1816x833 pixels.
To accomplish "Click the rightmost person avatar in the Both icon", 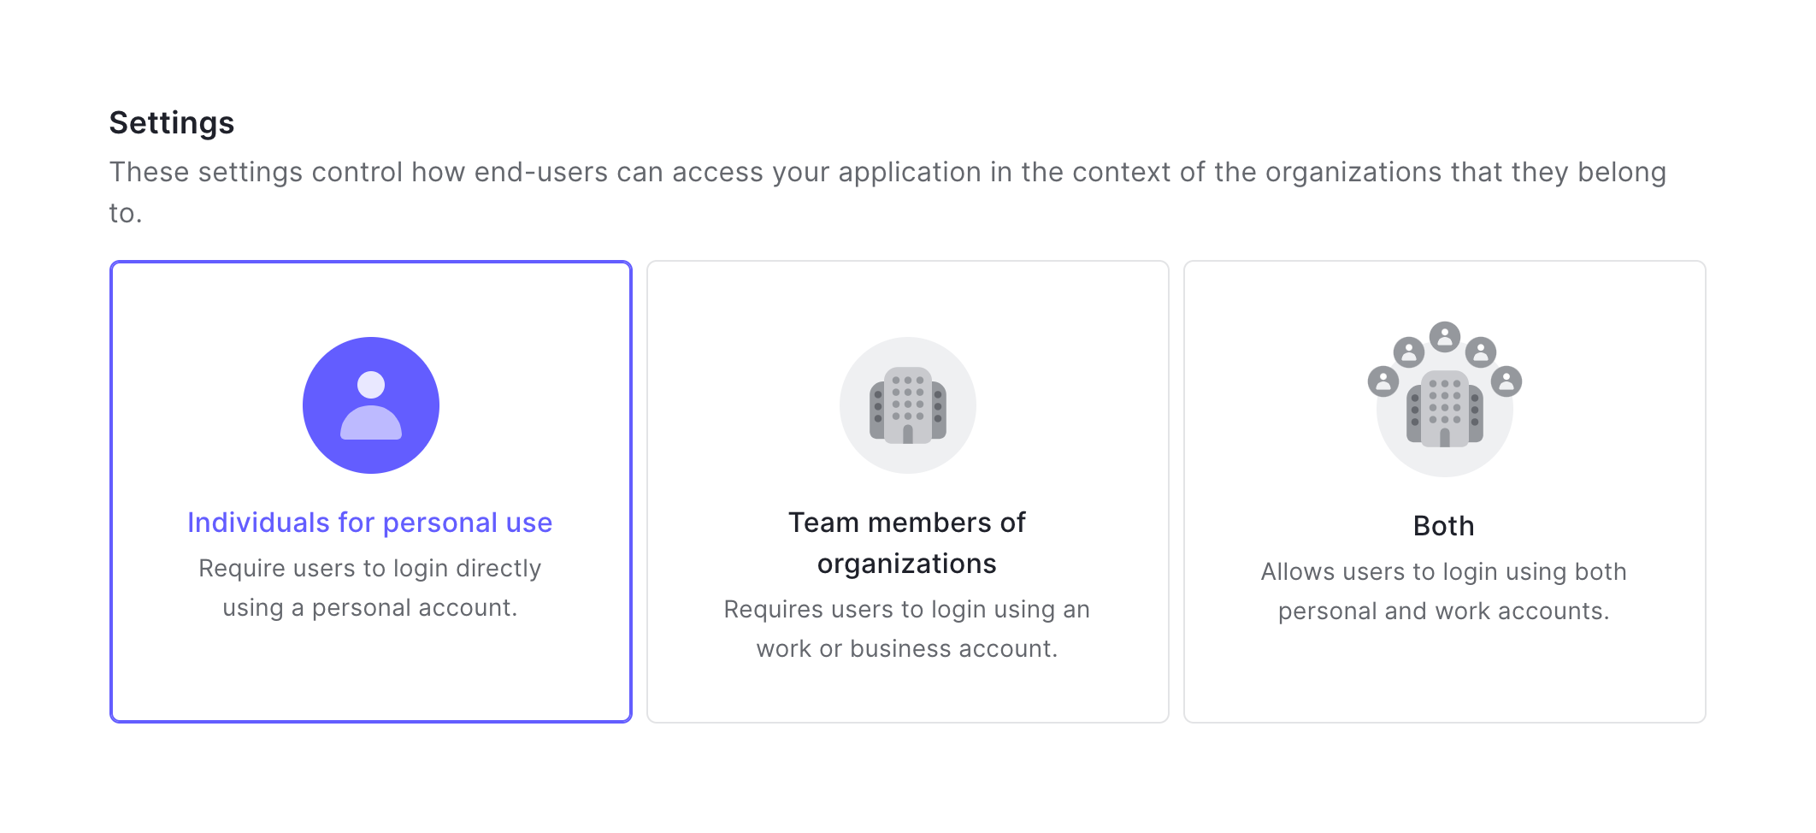I will 1506,381.
